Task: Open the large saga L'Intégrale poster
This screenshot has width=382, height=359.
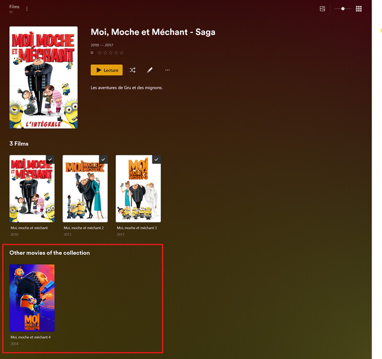Action: pos(43,77)
